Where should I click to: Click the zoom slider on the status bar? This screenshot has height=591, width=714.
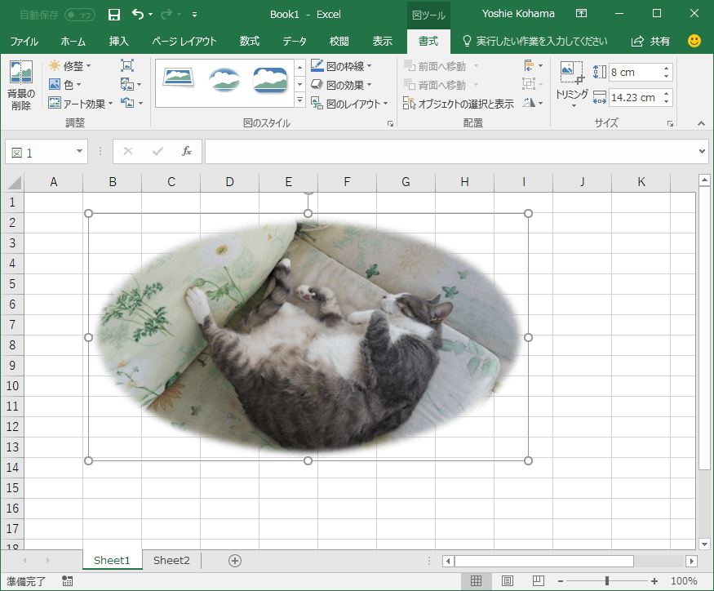pyautogui.click(x=606, y=581)
